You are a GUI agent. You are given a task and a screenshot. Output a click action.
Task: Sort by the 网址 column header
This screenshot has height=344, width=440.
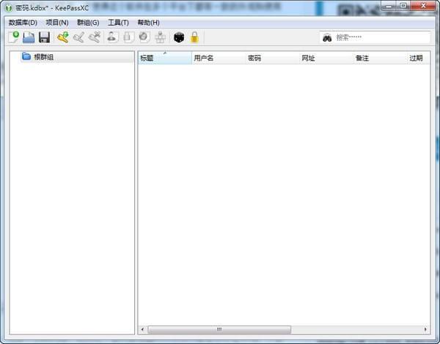click(326, 58)
